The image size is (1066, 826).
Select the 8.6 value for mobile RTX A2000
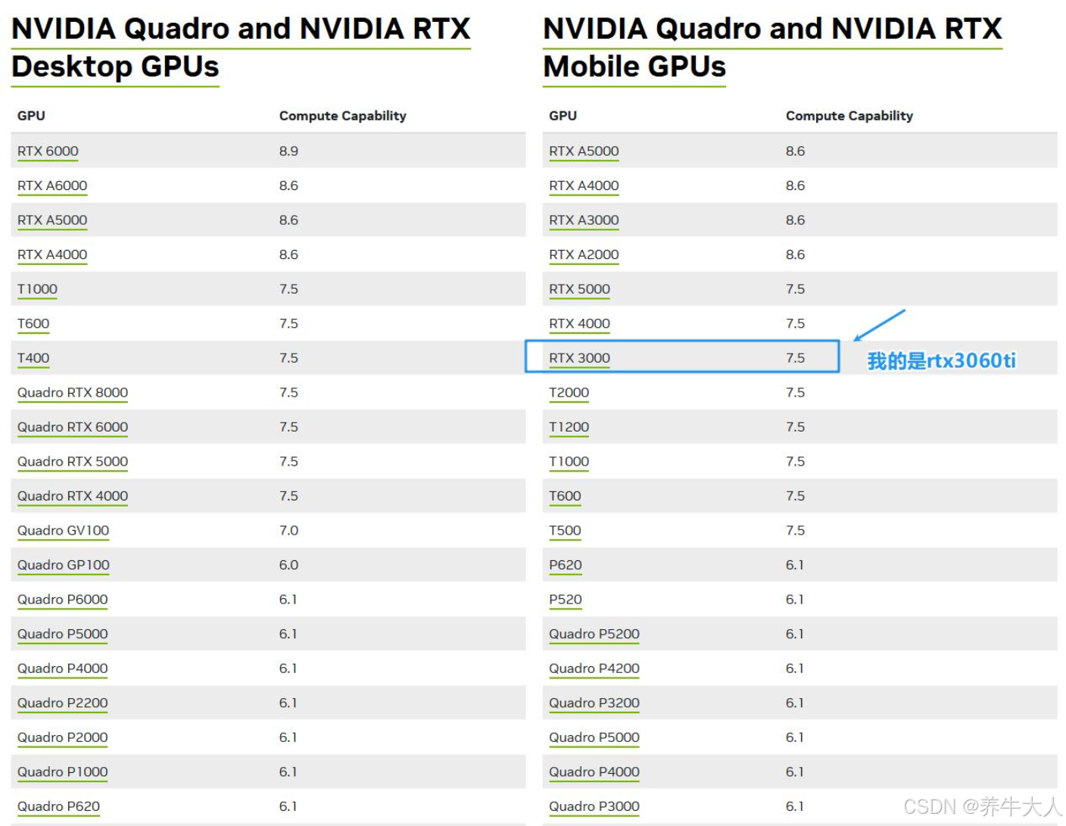click(x=795, y=254)
